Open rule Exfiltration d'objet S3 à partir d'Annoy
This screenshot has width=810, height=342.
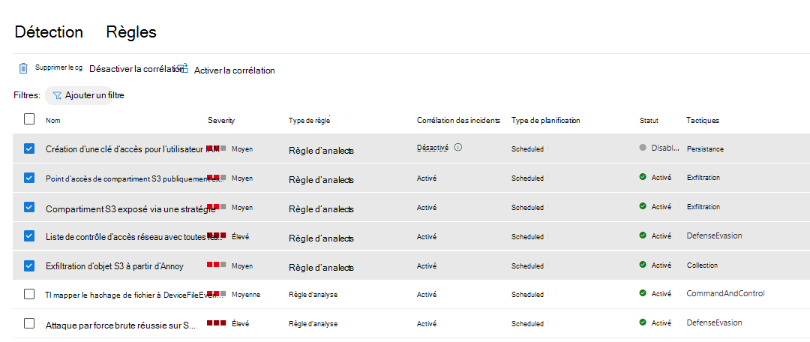tap(115, 266)
